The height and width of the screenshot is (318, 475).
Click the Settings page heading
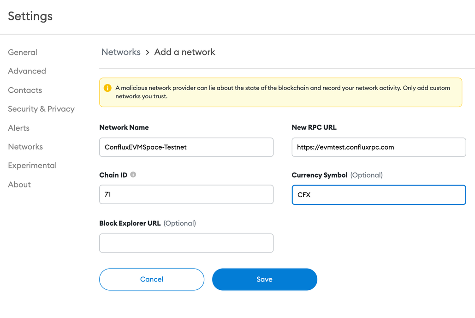pyautogui.click(x=30, y=16)
